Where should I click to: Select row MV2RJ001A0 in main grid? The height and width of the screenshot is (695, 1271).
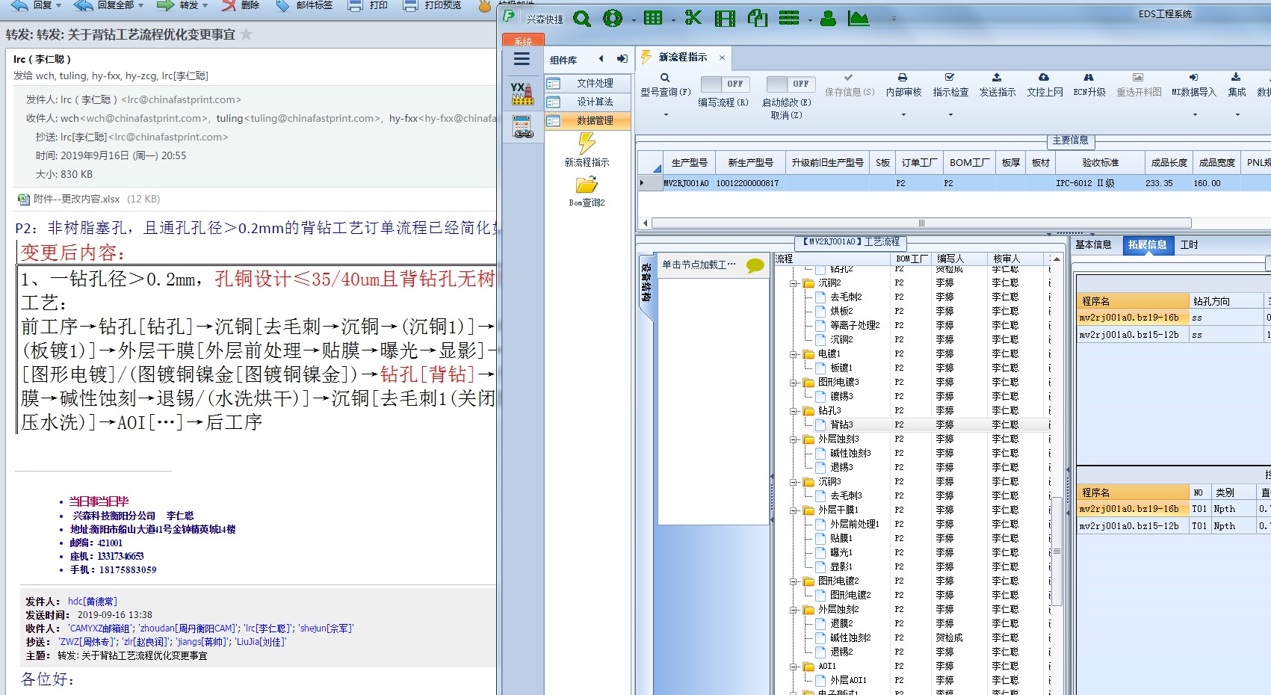[x=953, y=183]
